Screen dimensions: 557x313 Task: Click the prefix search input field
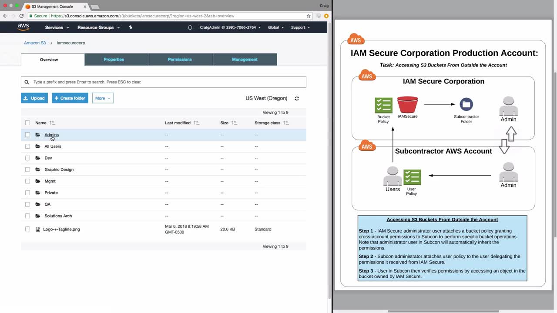pyautogui.click(x=164, y=82)
